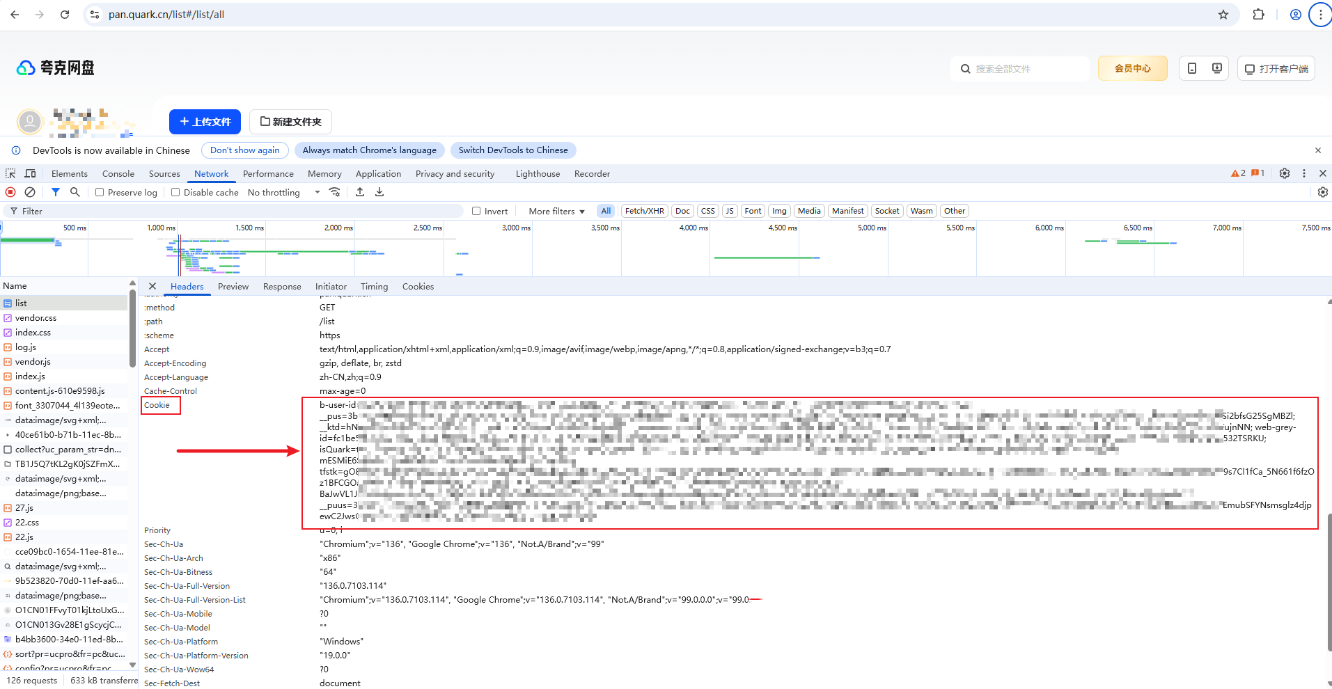Open DevTools three-dot customize menu
This screenshot has height=689, width=1332.
coord(1304,173)
